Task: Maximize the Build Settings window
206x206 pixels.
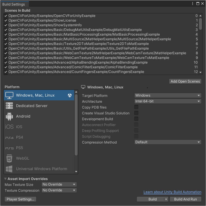Action: [x=198, y=4]
